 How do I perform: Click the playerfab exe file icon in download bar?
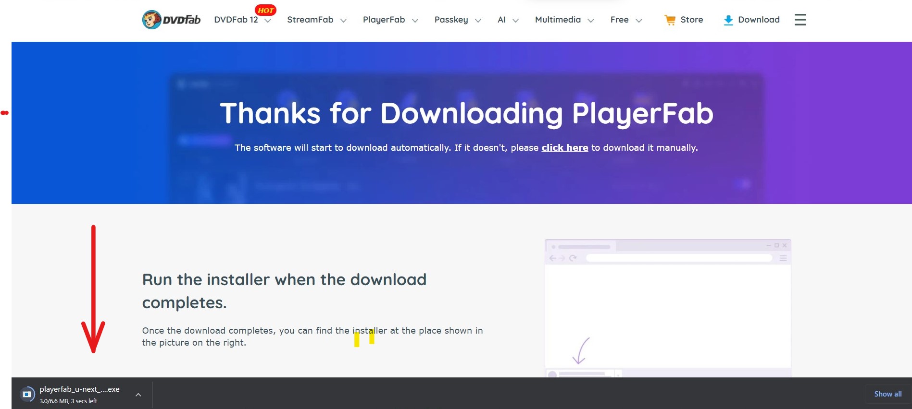tap(27, 394)
